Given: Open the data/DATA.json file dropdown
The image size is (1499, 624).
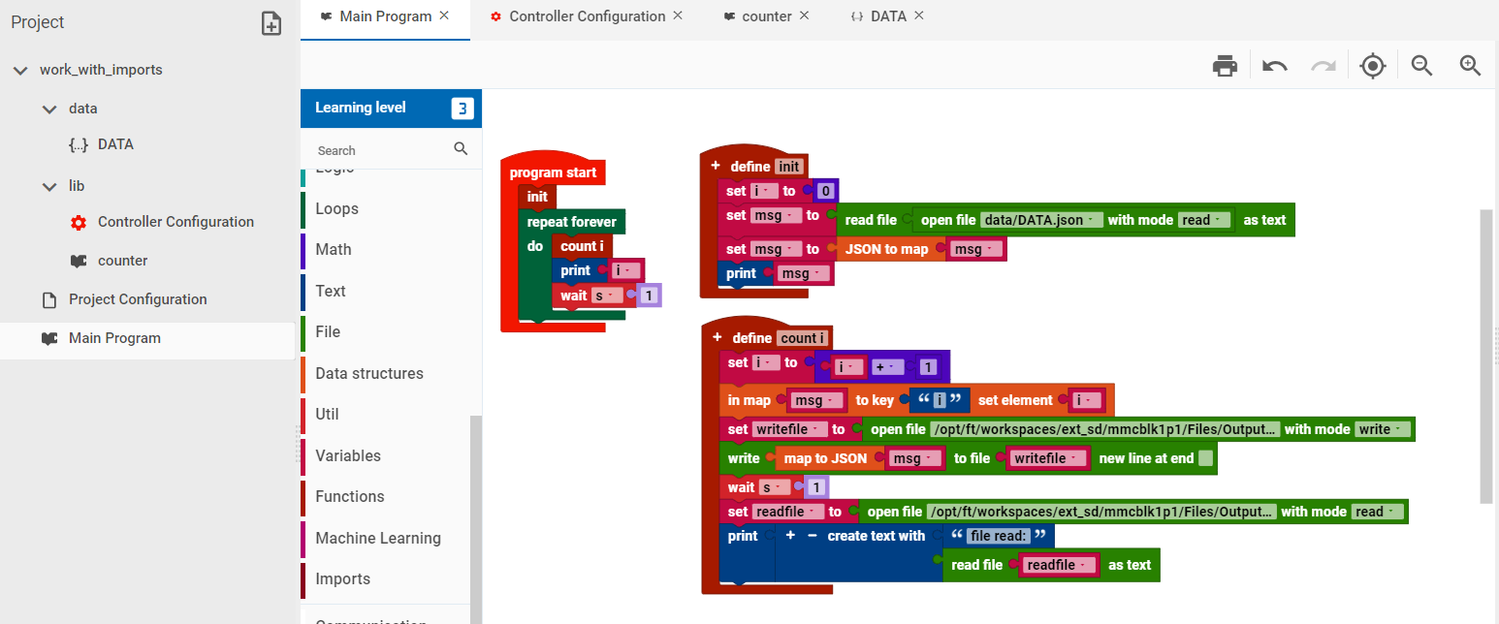Looking at the screenshot, I should point(1042,220).
